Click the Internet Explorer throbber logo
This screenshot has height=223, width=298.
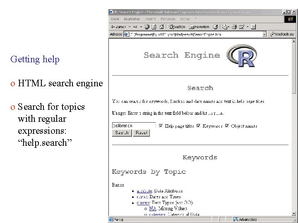coord(290,19)
